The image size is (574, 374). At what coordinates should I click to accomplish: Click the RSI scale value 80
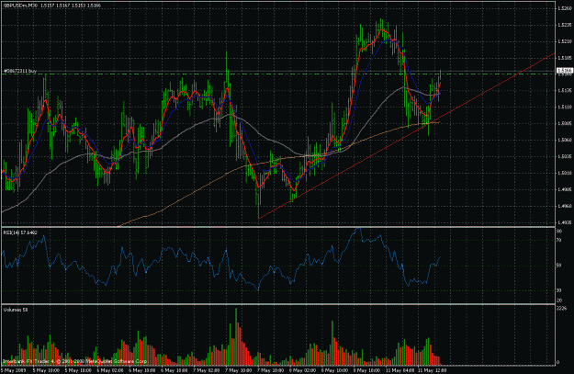tap(559, 232)
